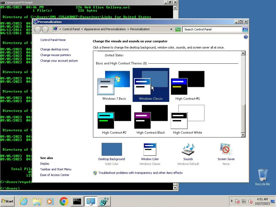Open the Registry Editor taskbar icon
276x207 pixels.
(x=104, y=201)
